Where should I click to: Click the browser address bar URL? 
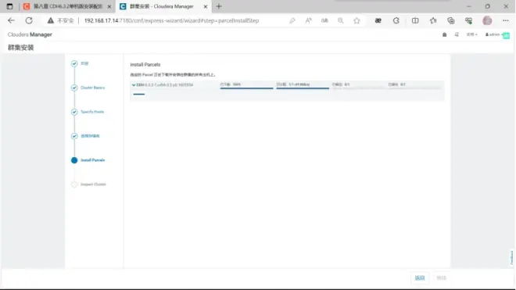171,21
